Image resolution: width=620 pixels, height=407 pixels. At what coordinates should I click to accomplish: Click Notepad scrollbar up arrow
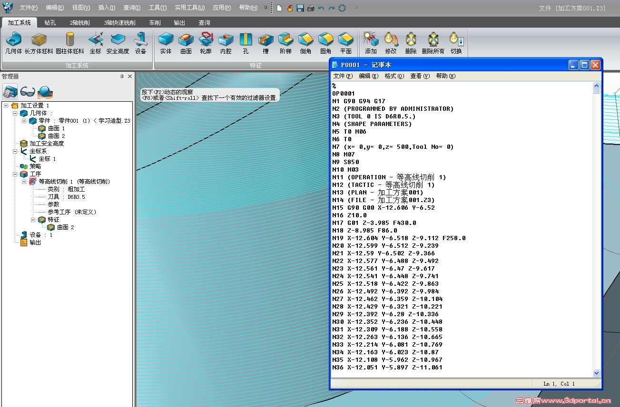[x=597, y=86]
